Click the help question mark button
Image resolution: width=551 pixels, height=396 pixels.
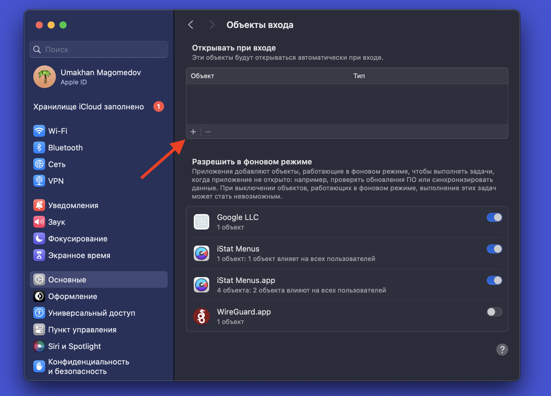click(502, 350)
